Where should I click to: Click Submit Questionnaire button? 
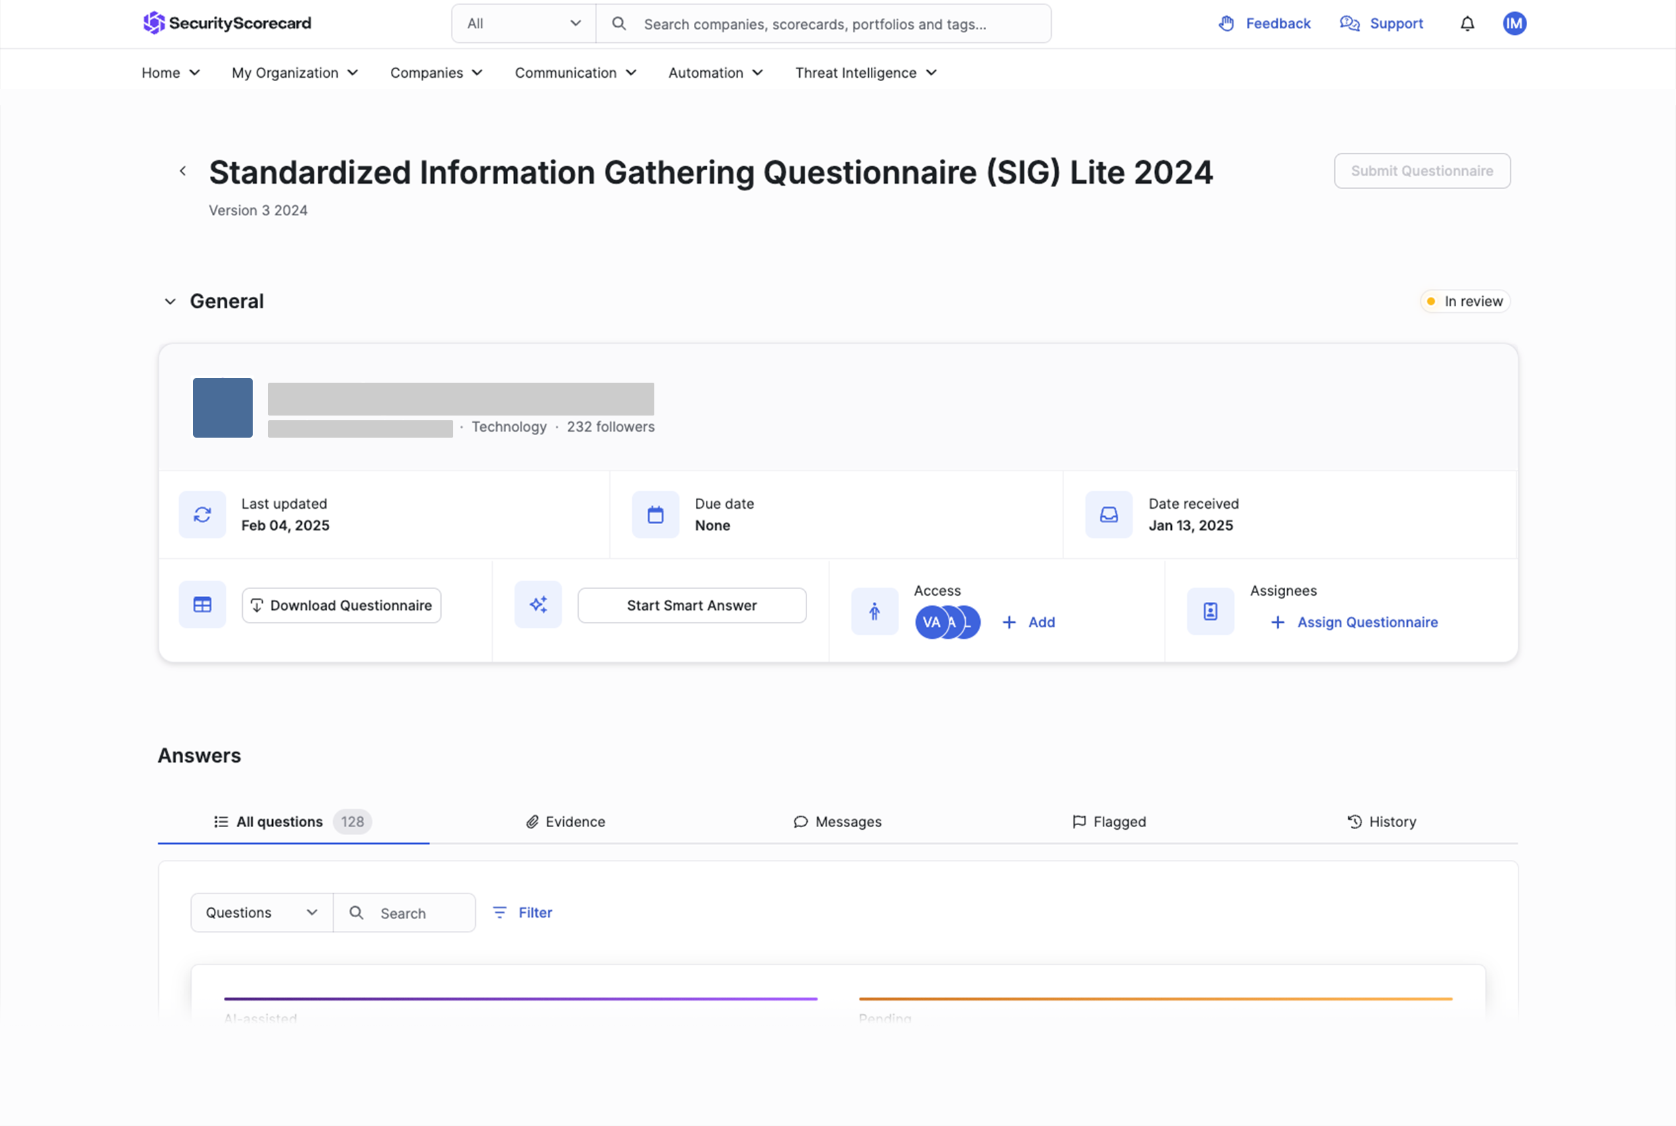click(x=1422, y=171)
